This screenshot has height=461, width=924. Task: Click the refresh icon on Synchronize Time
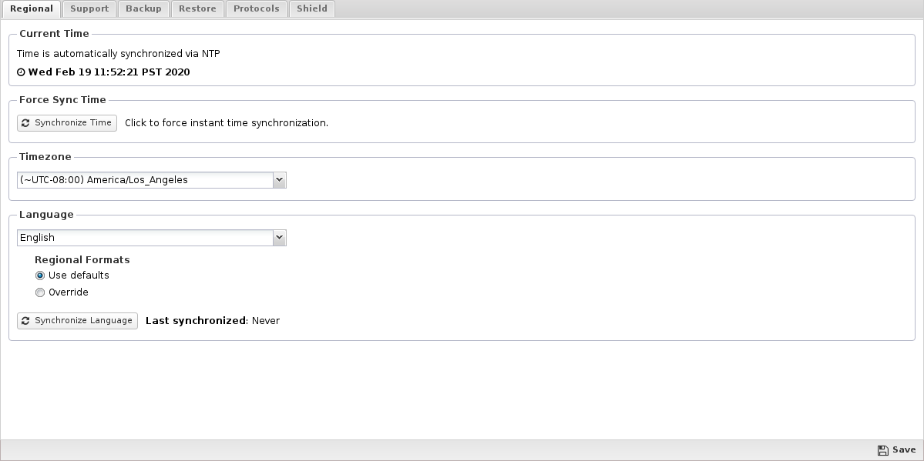(25, 123)
